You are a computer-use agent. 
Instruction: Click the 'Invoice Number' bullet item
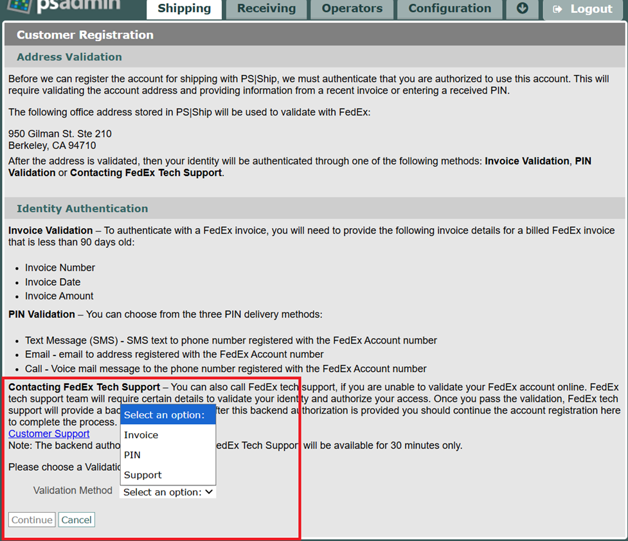click(x=60, y=267)
